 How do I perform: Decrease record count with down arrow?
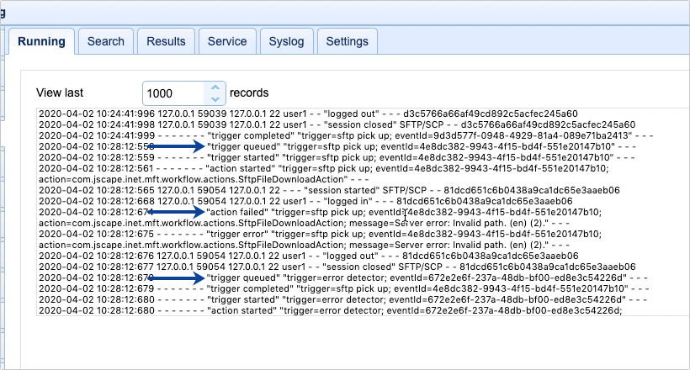coord(216,98)
